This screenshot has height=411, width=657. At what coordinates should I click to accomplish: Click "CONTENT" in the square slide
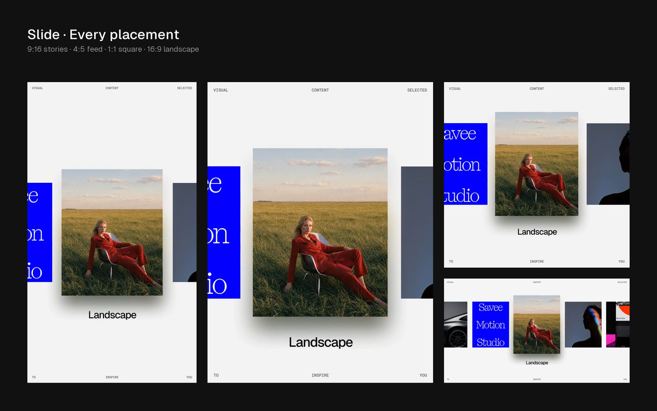click(x=537, y=89)
